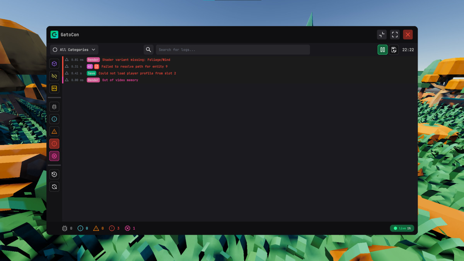The height and width of the screenshot is (261, 464).
Task: Pause the live log stream
Action: click(382, 49)
